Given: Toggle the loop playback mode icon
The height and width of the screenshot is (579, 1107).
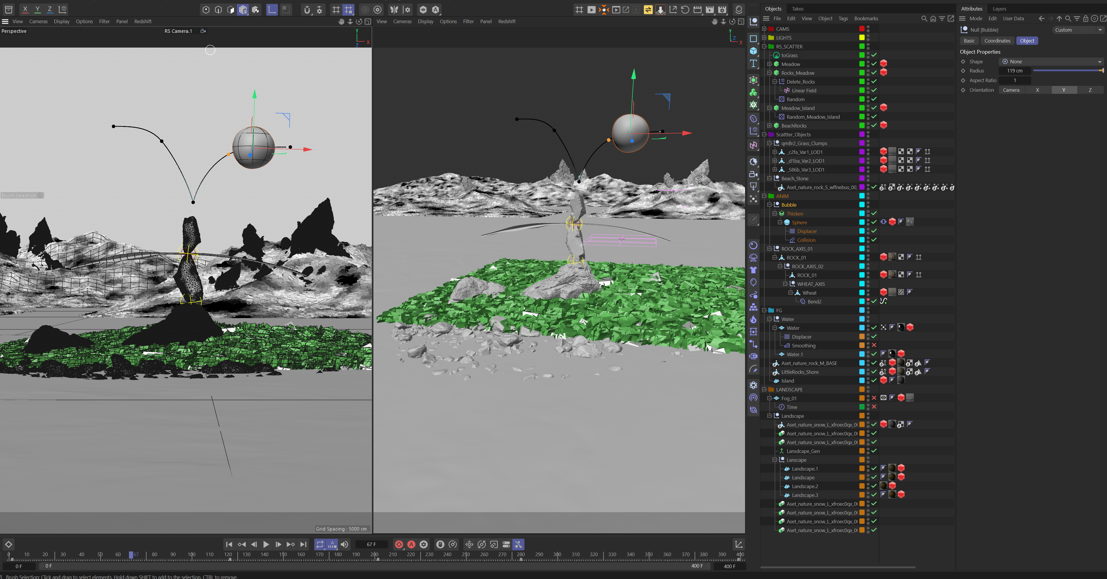Looking at the screenshot, I should tap(320, 544).
